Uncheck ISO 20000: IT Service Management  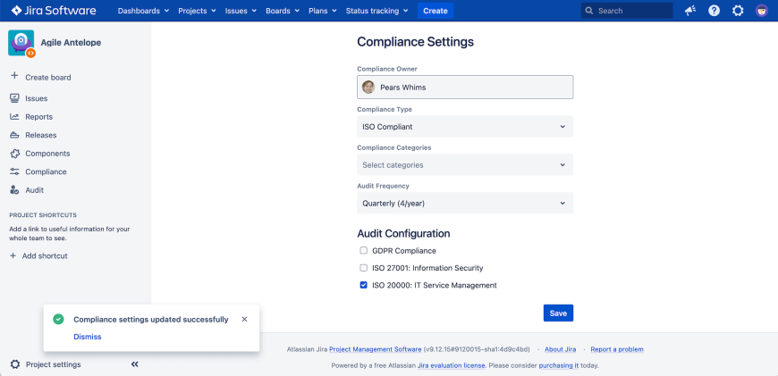(364, 286)
